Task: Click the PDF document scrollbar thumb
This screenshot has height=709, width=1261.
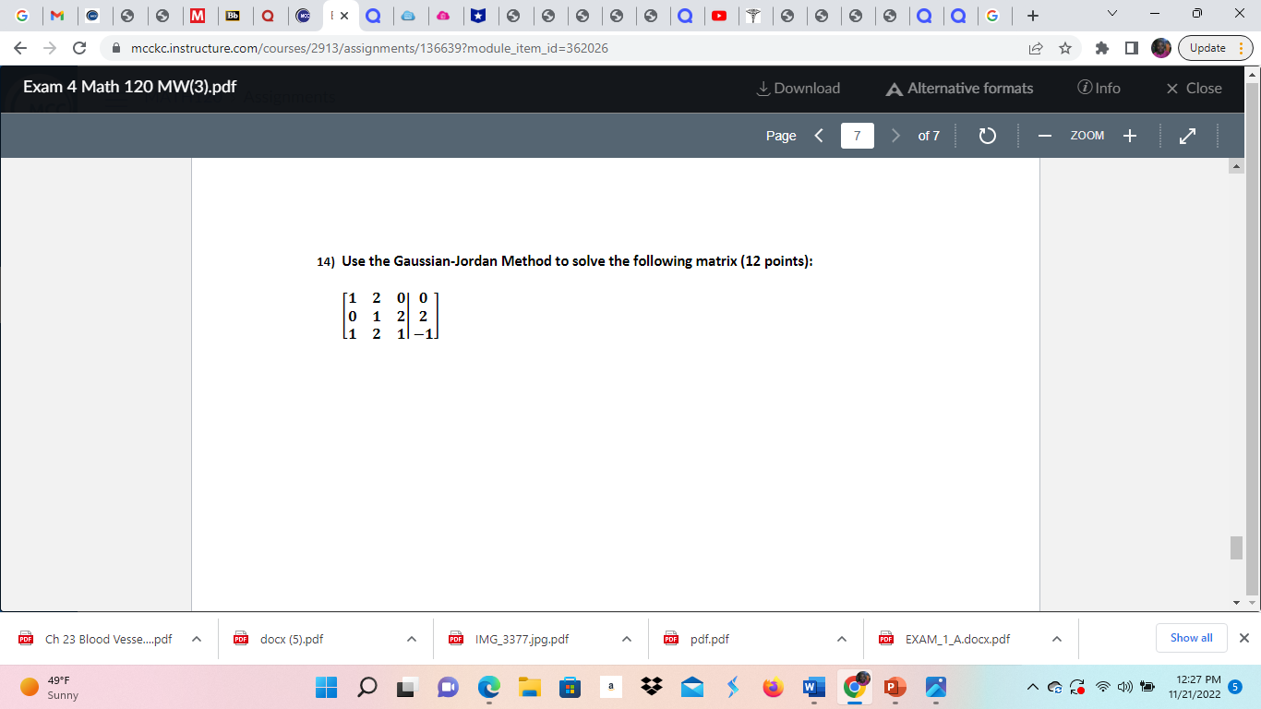Action: click(x=1237, y=547)
